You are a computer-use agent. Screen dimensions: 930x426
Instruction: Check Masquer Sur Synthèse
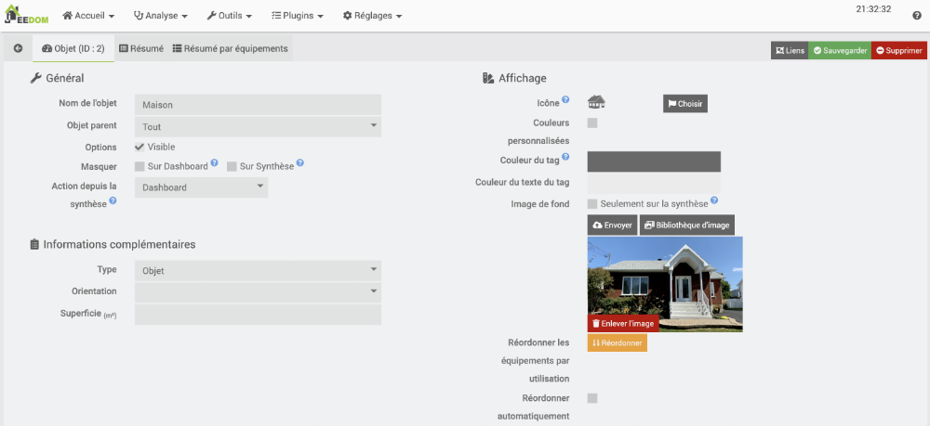[232, 166]
